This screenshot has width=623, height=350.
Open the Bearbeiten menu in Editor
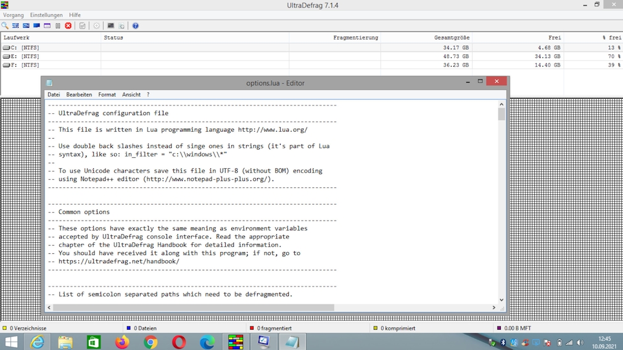click(x=79, y=95)
